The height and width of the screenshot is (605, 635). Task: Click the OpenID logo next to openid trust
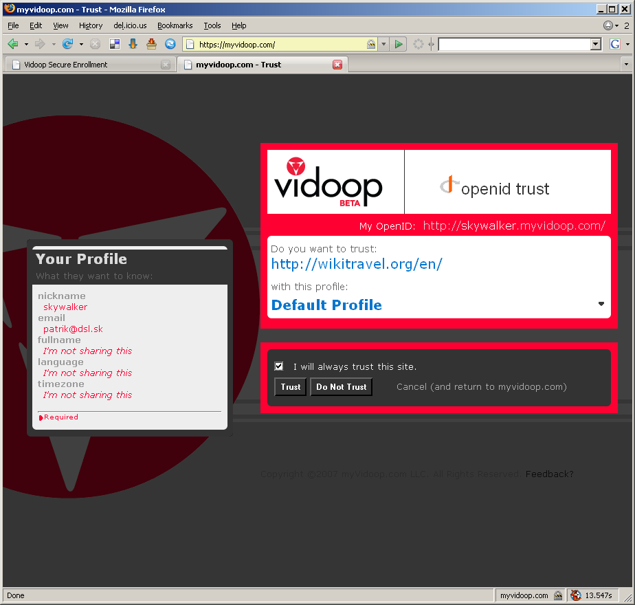tap(449, 184)
